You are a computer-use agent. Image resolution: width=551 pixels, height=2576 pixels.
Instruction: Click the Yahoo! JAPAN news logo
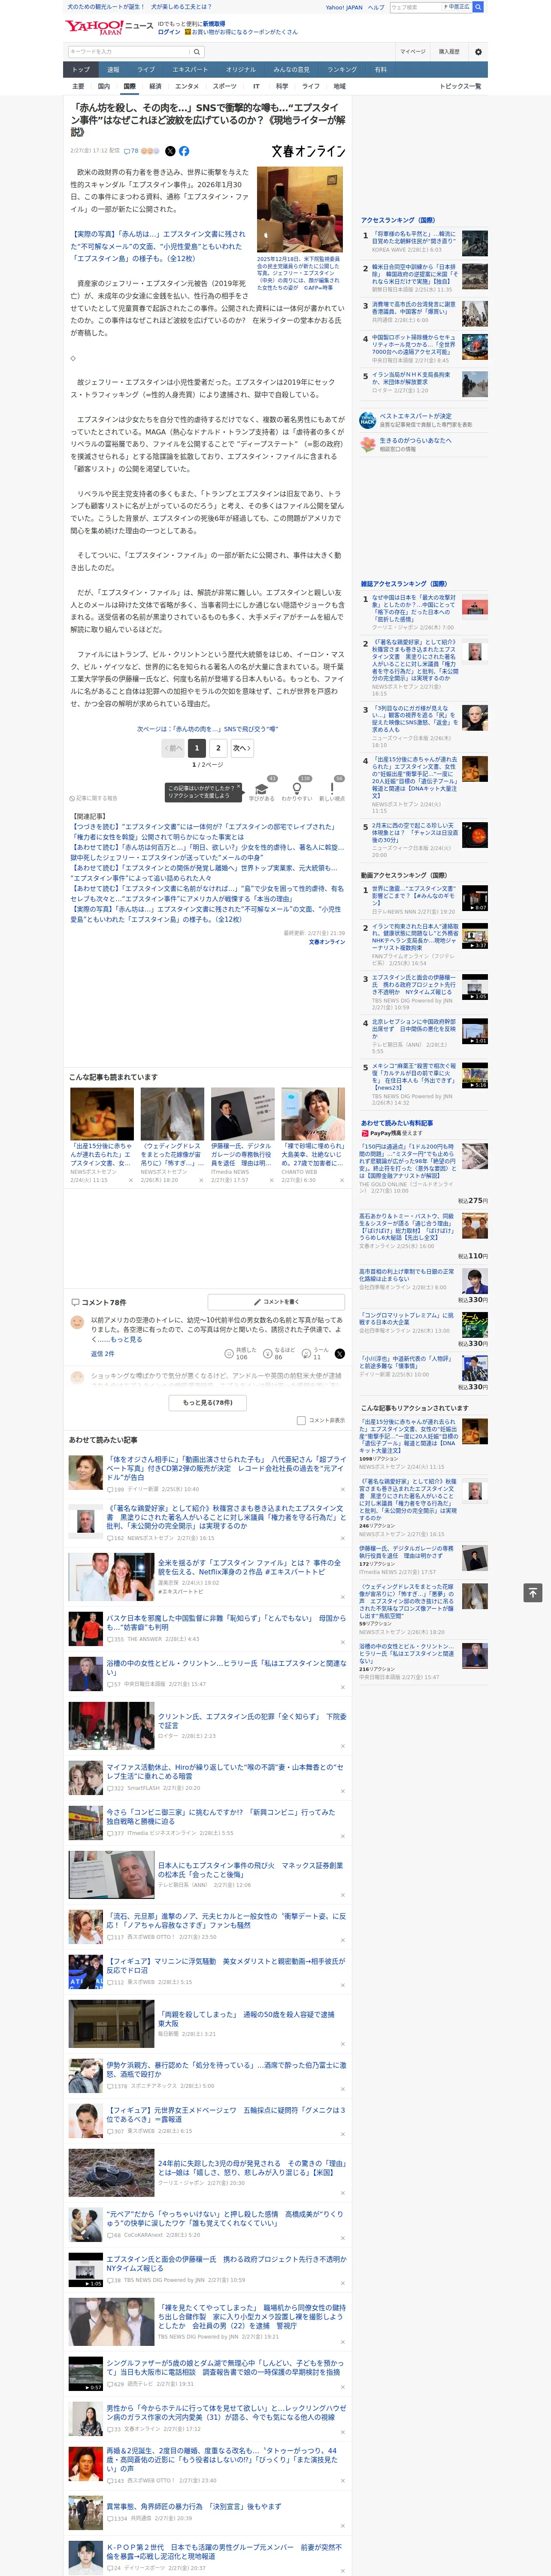[x=109, y=27]
